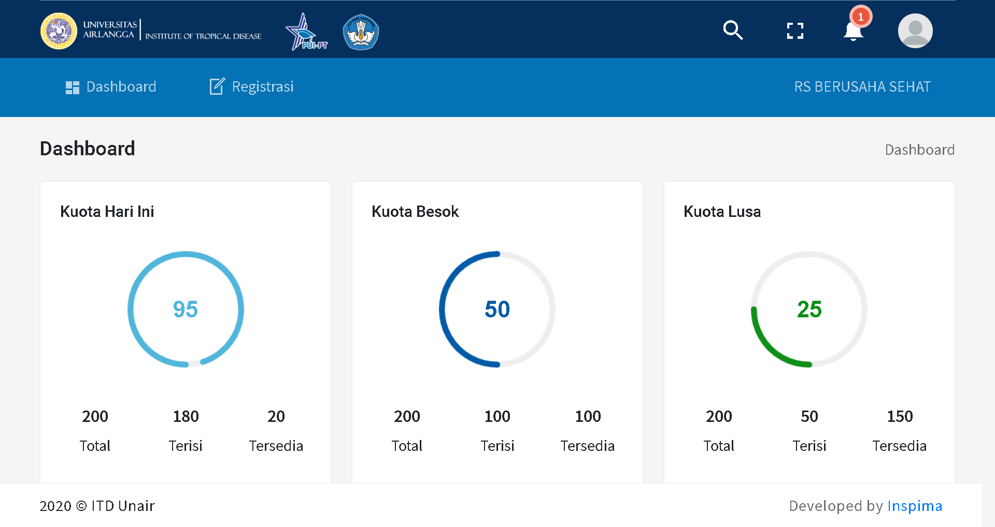Click the Dashboard breadcrumb on the right
This screenshot has width=995, height=527.
[x=919, y=150]
